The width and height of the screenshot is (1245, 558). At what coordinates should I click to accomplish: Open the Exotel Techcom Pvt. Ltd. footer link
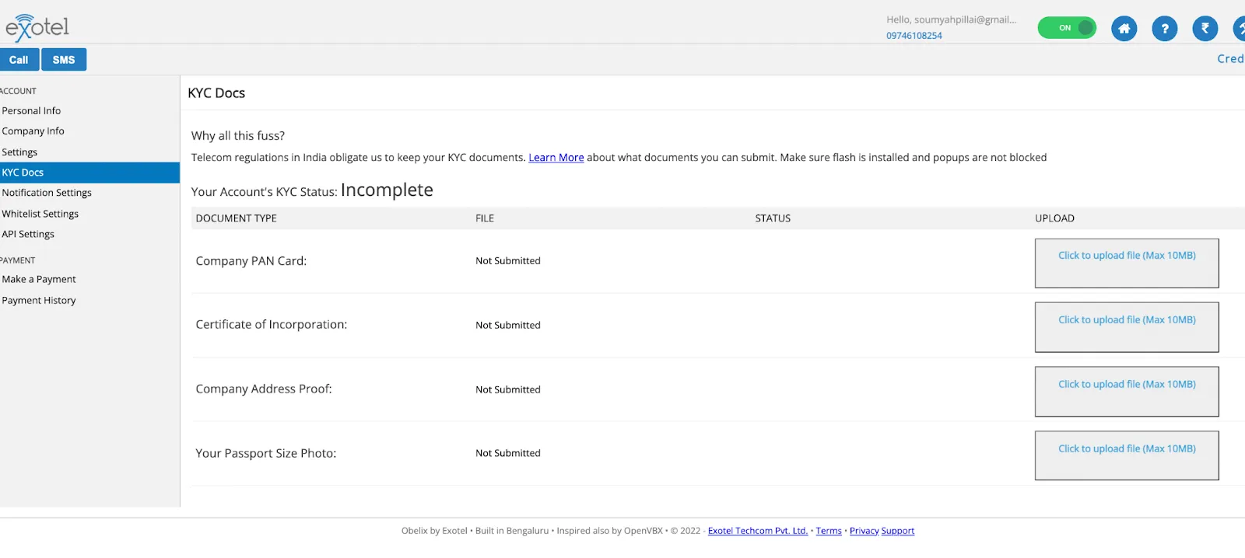coord(758,531)
